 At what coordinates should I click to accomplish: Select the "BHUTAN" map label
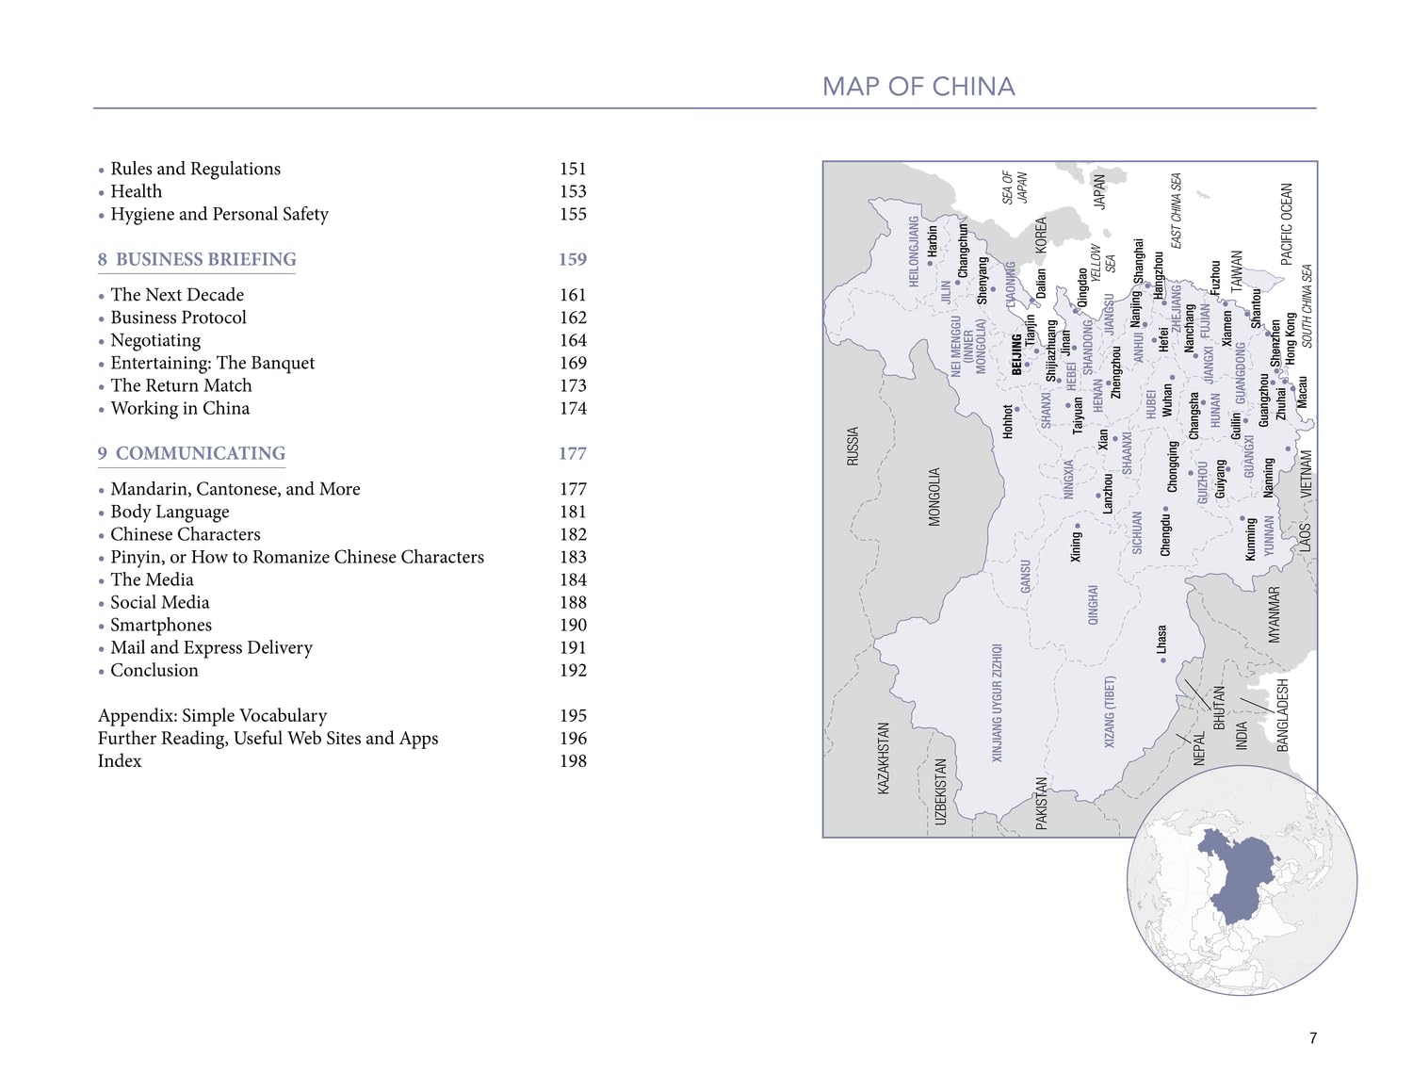tap(1219, 708)
